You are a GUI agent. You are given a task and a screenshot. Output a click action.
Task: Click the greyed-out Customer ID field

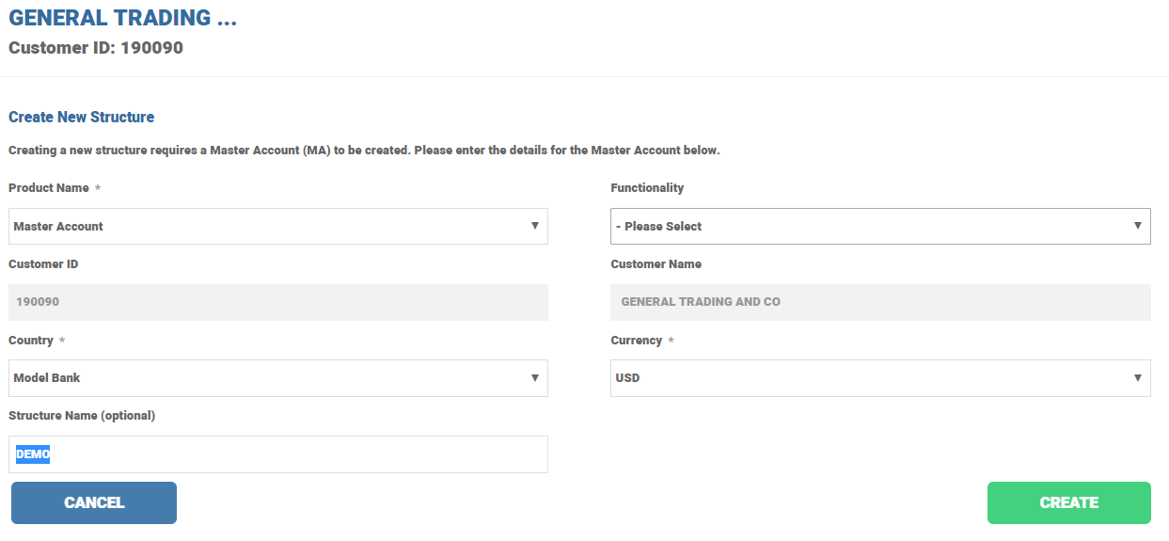pyautogui.click(x=277, y=302)
